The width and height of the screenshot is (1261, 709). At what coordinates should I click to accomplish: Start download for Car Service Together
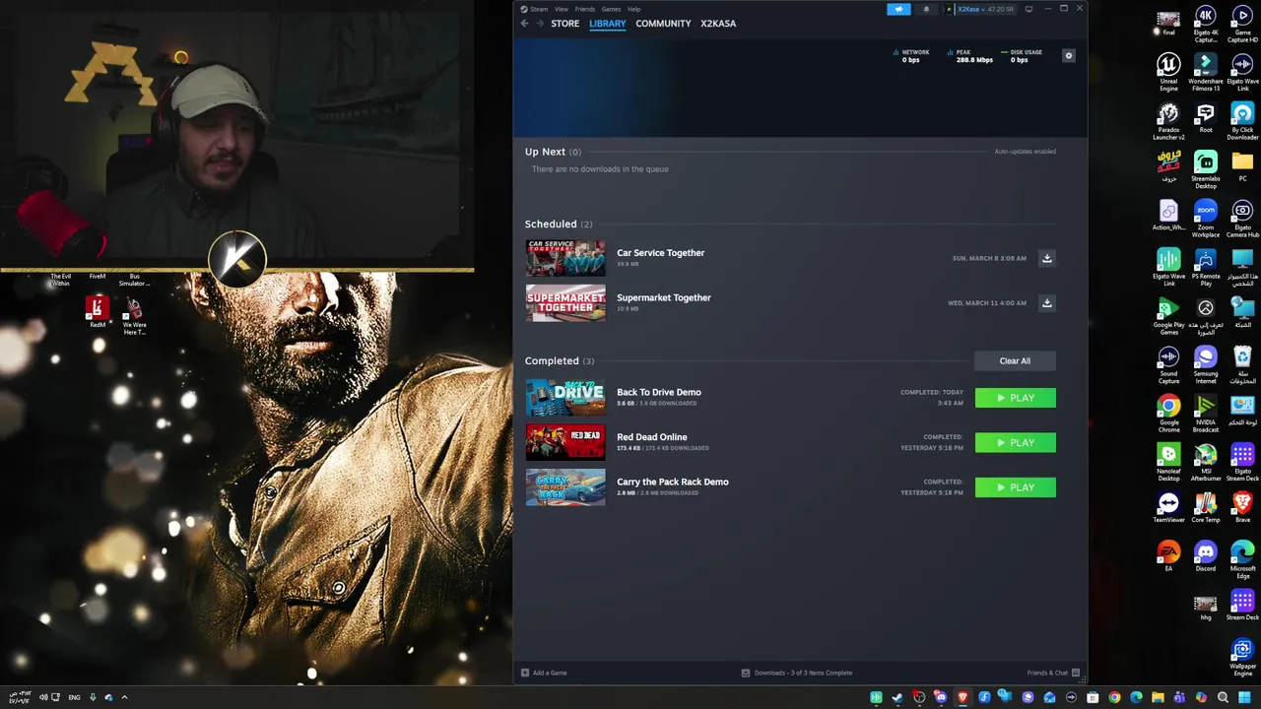pyautogui.click(x=1047, y=258)
